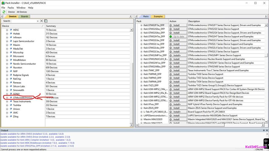Viewport: 269px width, 151px height.
Task: Expand the Texas Instruments device node
Action: pos(7,101)
